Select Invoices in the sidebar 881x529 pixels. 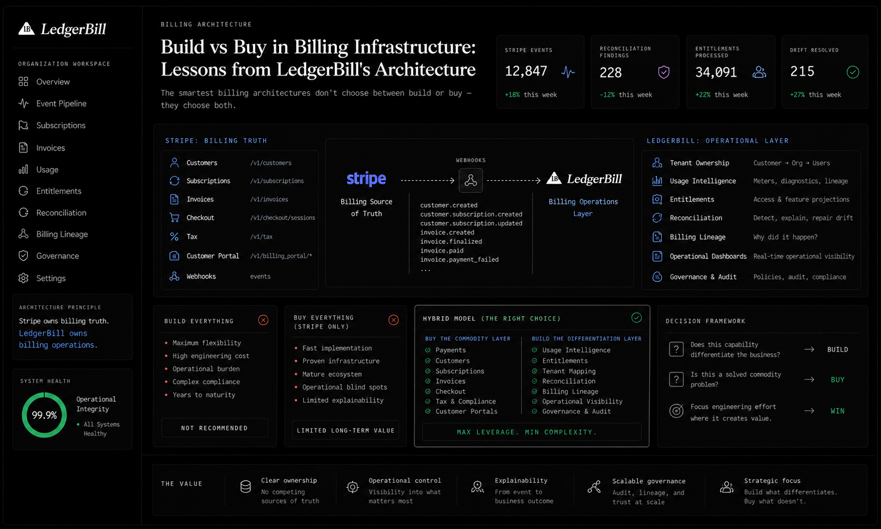click(41, 147)
